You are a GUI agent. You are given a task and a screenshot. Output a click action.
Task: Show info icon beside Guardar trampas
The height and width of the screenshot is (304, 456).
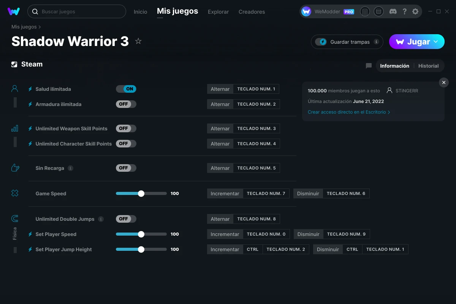click(x=376, y=42)
